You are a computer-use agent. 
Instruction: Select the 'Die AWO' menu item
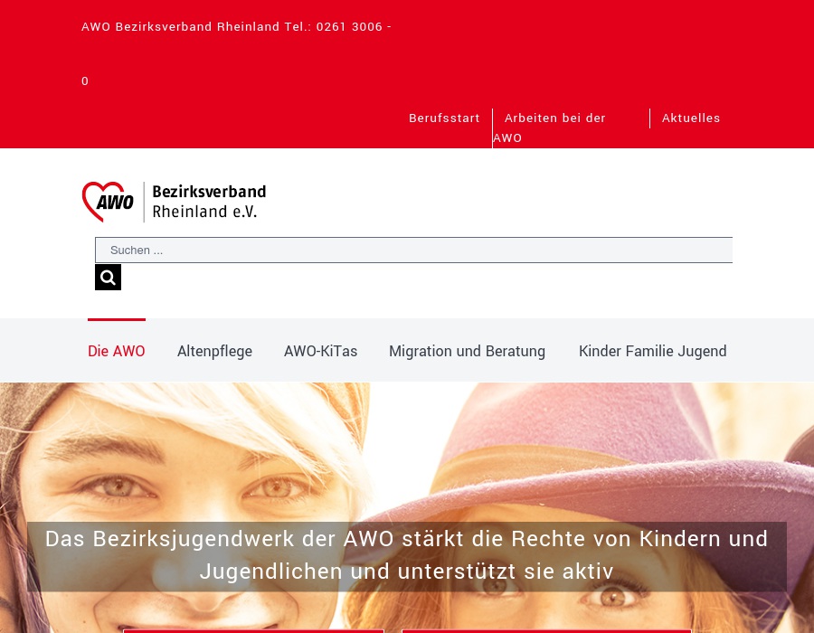click(x=116, y=351)
